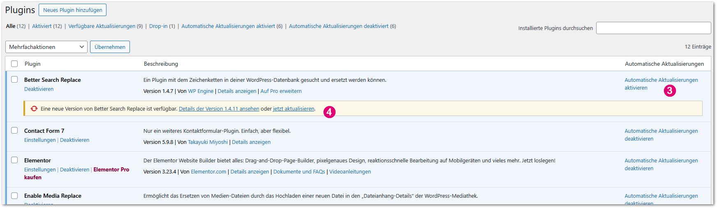
Task: Open Details anzeigen for Better Search Replace
Action: 237,91
